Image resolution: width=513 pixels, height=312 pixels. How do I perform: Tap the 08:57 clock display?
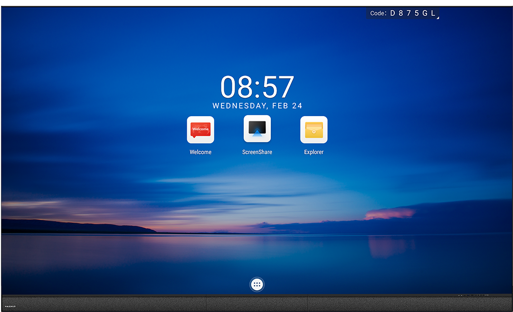257,87
